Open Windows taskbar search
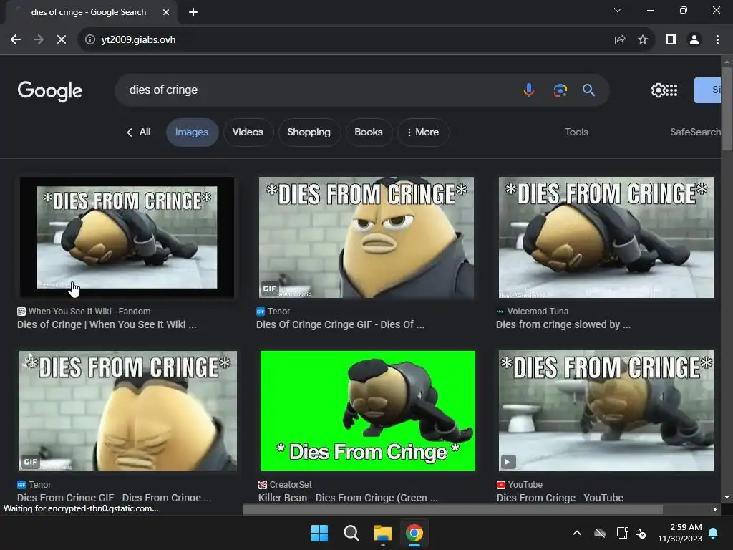Screen dimensions: 733x550 [x=351, y=533]
